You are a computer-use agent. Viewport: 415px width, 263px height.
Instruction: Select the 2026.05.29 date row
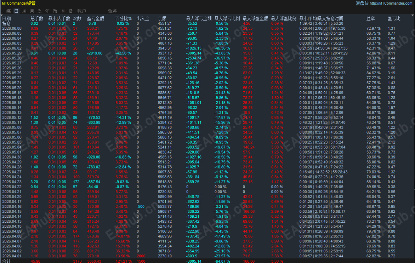(x=12, y=53)
